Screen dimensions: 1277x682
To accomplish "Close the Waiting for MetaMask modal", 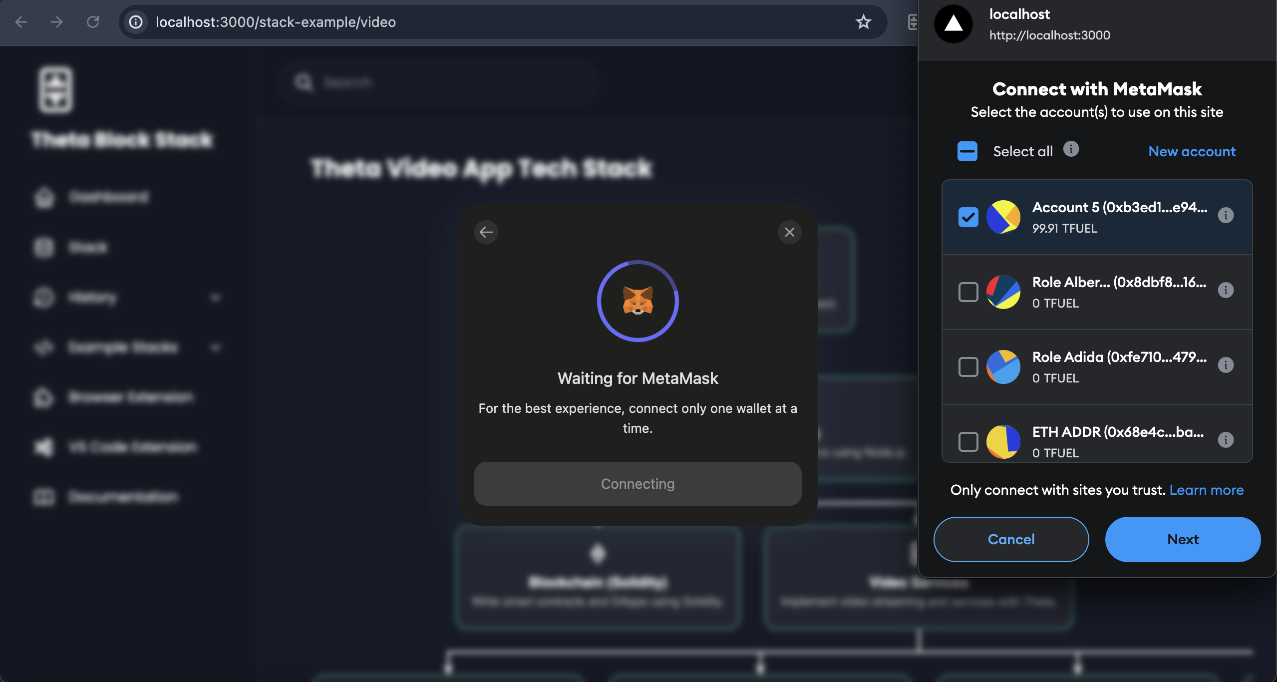I will pos(789,232).
